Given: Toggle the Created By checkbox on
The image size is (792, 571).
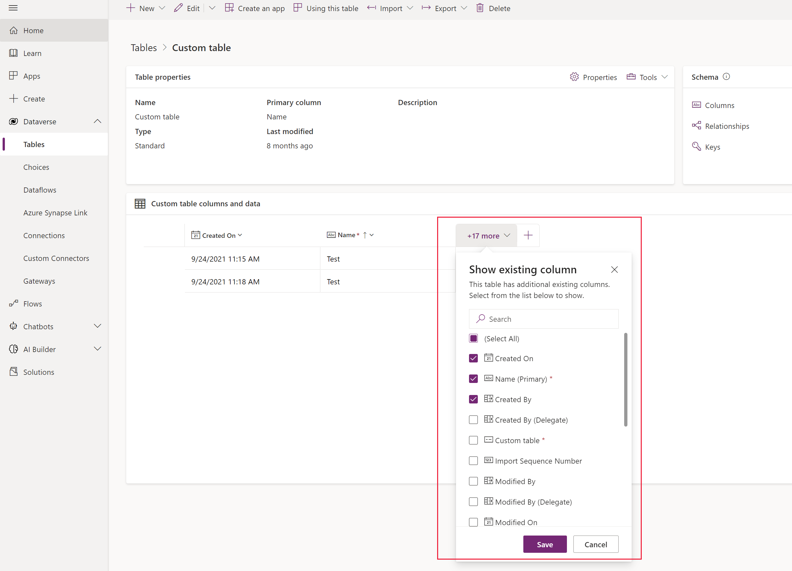Looking at the screenshot, I should pyautogui.click(x=474, y=399).
